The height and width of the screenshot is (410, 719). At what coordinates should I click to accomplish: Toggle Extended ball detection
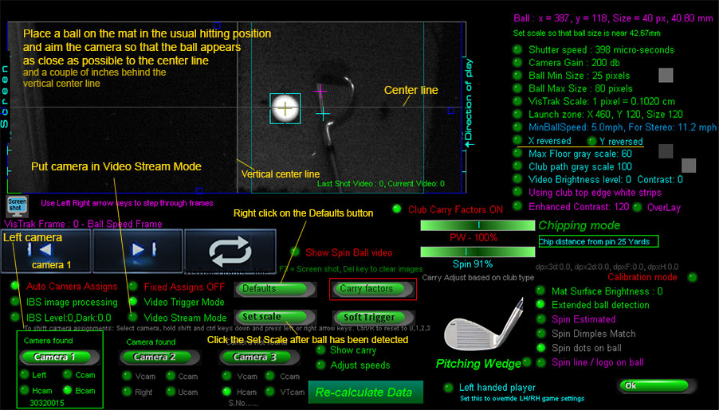tap(540, 305)
